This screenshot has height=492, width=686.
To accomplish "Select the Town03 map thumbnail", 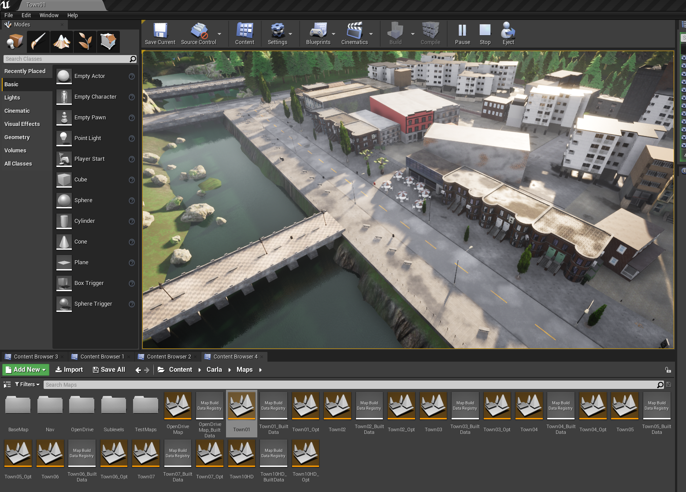I will pyautogui.click(x=433, y=405).
